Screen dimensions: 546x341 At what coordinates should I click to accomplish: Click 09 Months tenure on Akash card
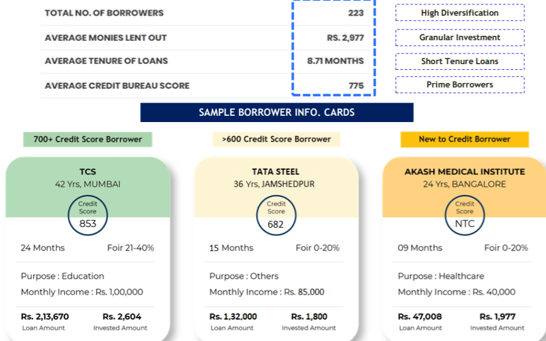click(420, 248)
